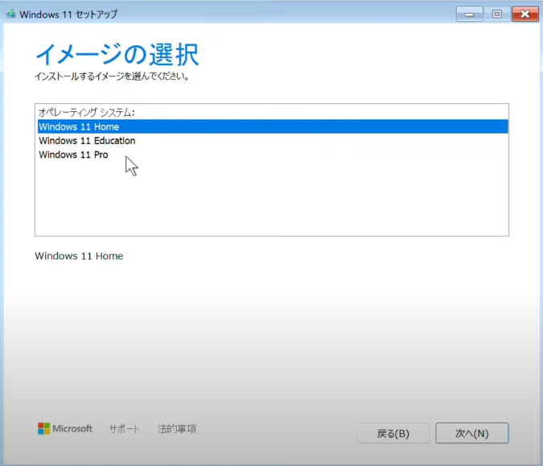This screenshot has width=543, height=466.
Task: Close the Windows 11 setup window
Action: [525, 14]
